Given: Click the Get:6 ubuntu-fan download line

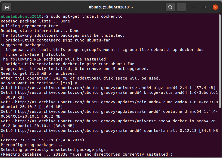Looking at the screenshot, I should pos(109,133).
